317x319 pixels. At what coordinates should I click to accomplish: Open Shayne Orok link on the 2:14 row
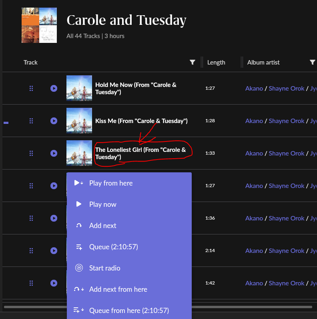pyautogui.click(x=287, y=251)
